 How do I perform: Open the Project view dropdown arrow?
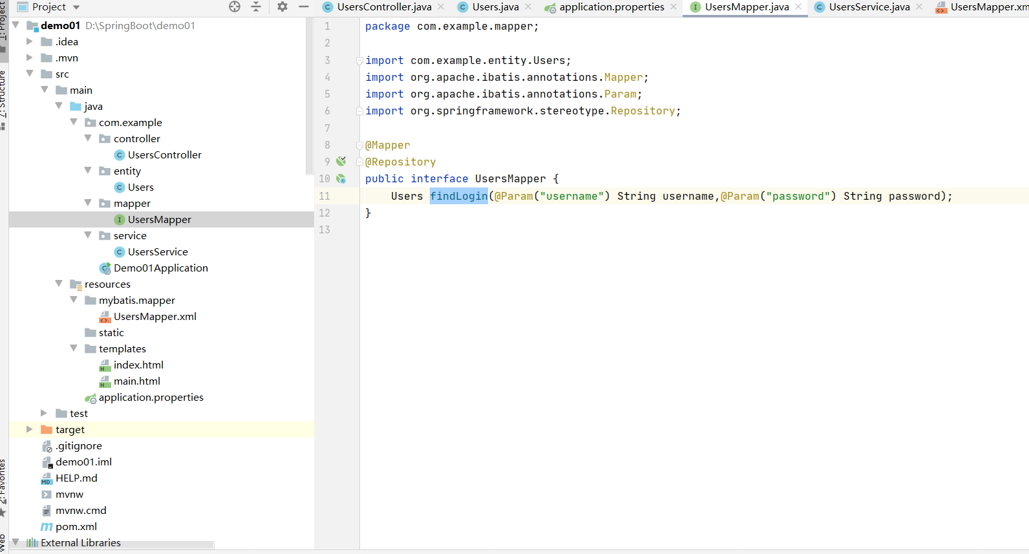(76, 7)
